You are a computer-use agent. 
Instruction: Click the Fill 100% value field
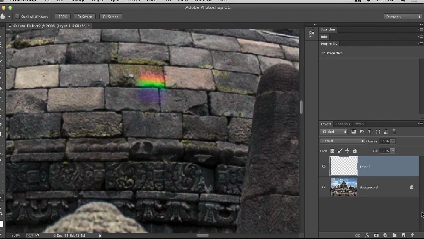tap(385, 151)
